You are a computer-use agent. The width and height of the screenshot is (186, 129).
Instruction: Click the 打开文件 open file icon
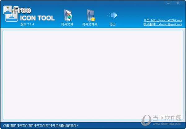(68, 15)
